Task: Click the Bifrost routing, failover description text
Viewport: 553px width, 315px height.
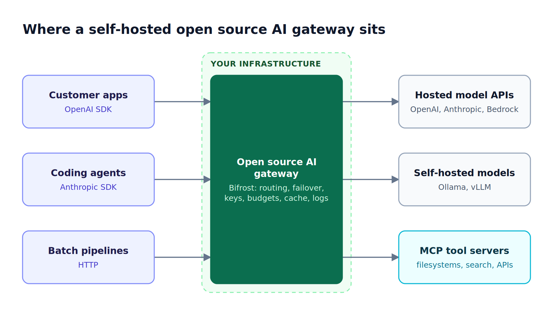Action: (x=276, y=193)
